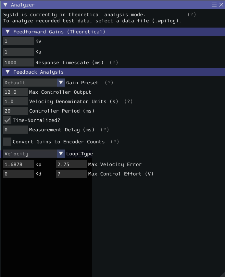
Task: Click the Ka input field
Action: coord(19,52)
